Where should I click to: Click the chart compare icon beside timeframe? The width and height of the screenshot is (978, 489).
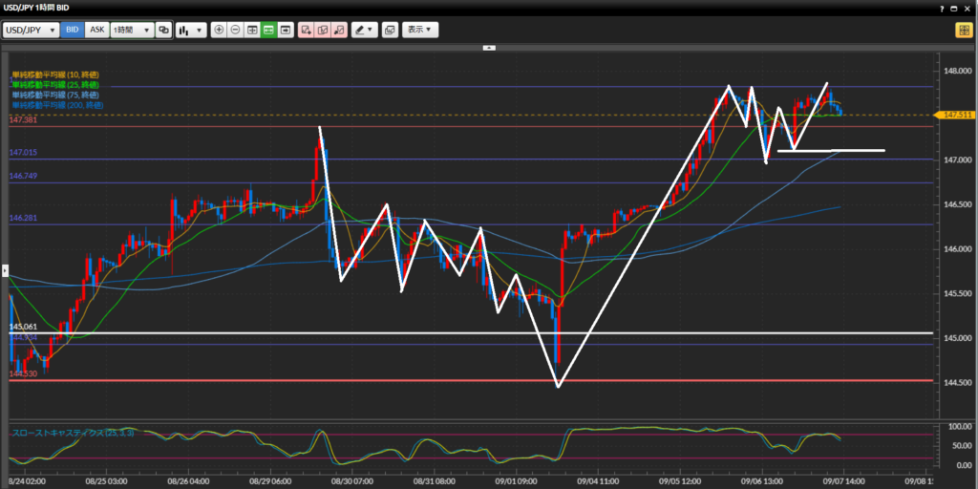click(164, 30)
